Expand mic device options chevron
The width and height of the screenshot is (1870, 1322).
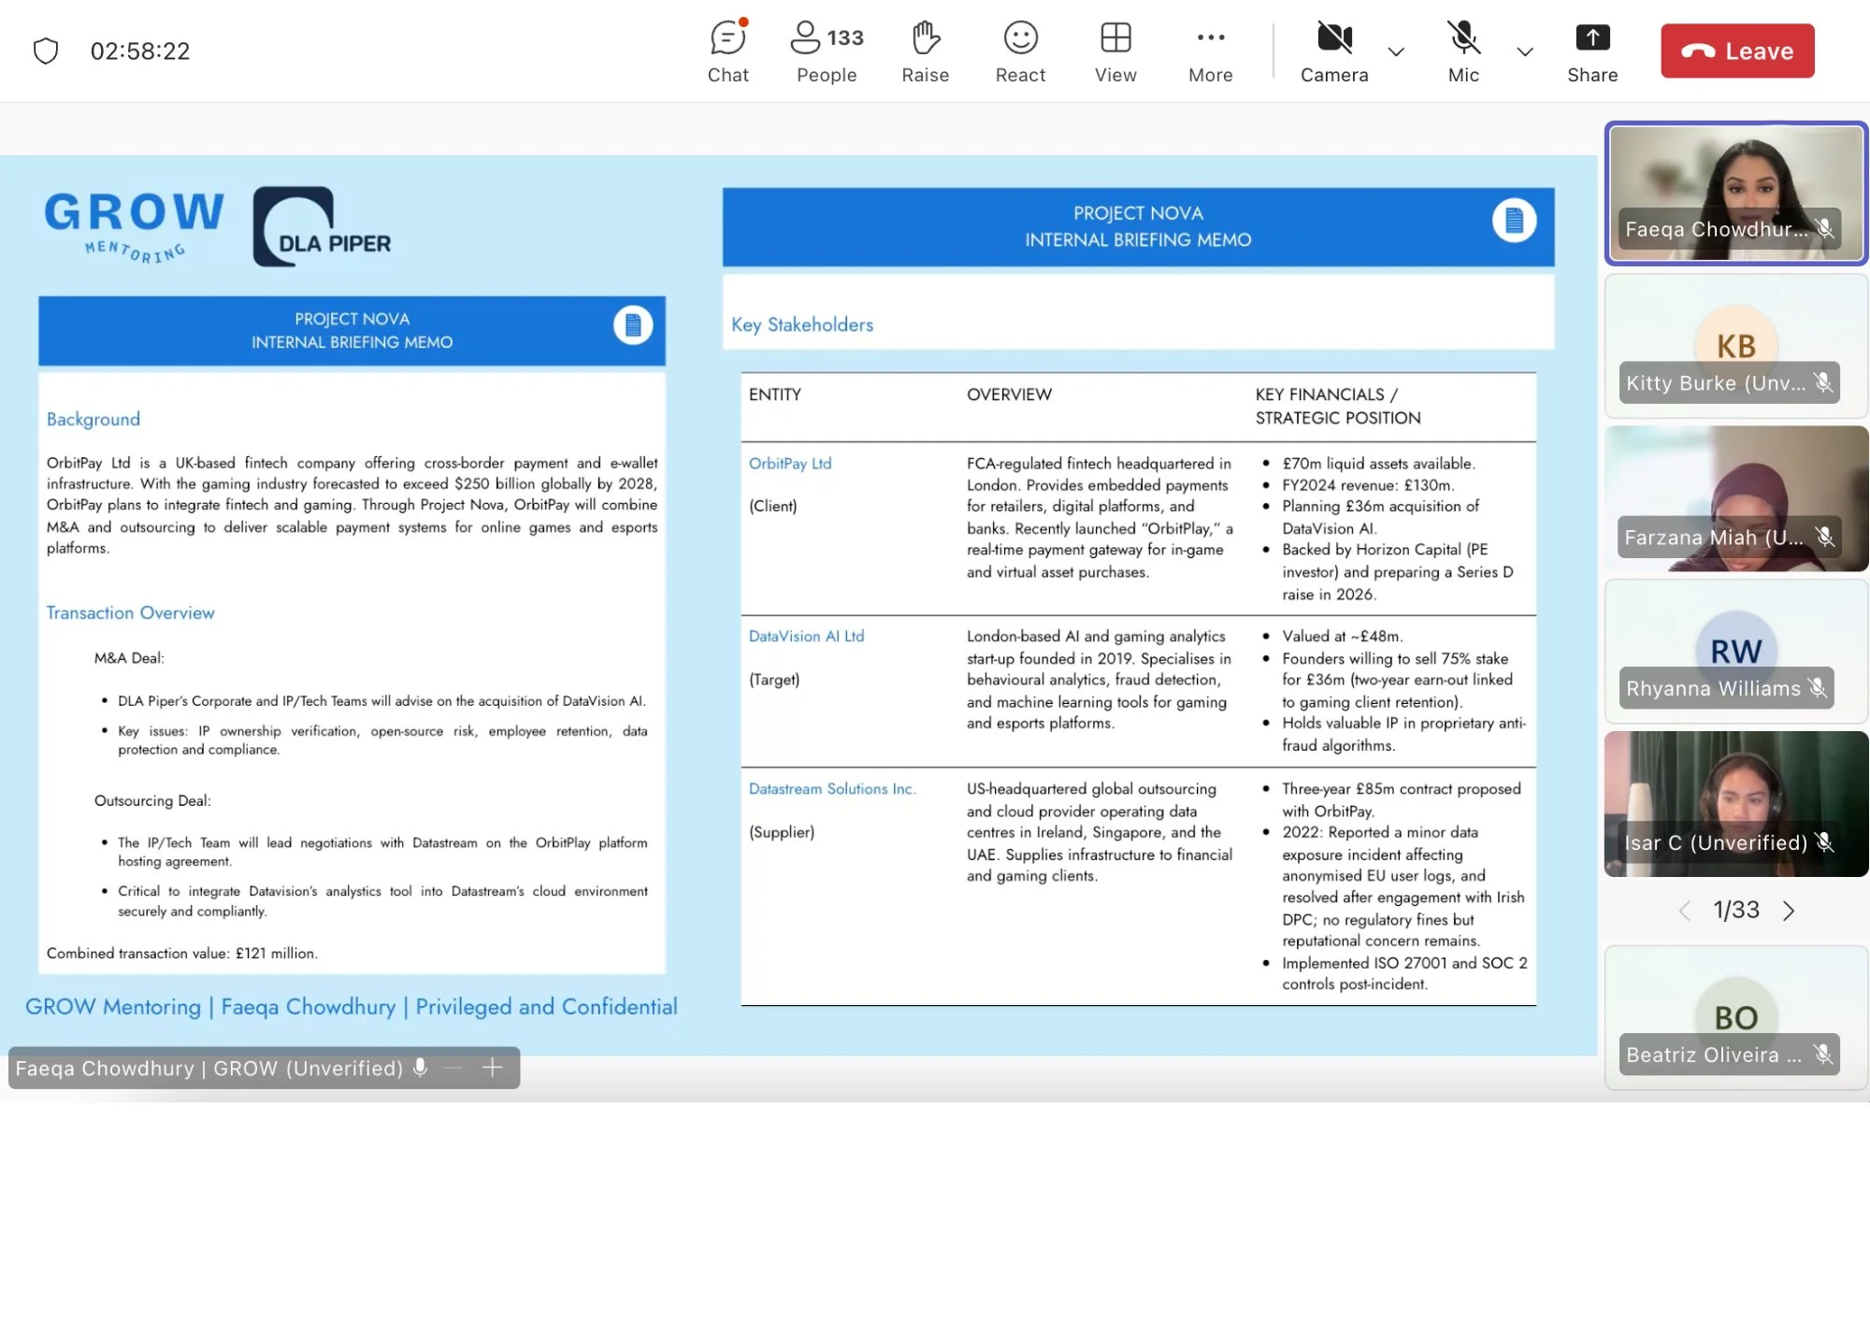click(x=1525, y=52)
